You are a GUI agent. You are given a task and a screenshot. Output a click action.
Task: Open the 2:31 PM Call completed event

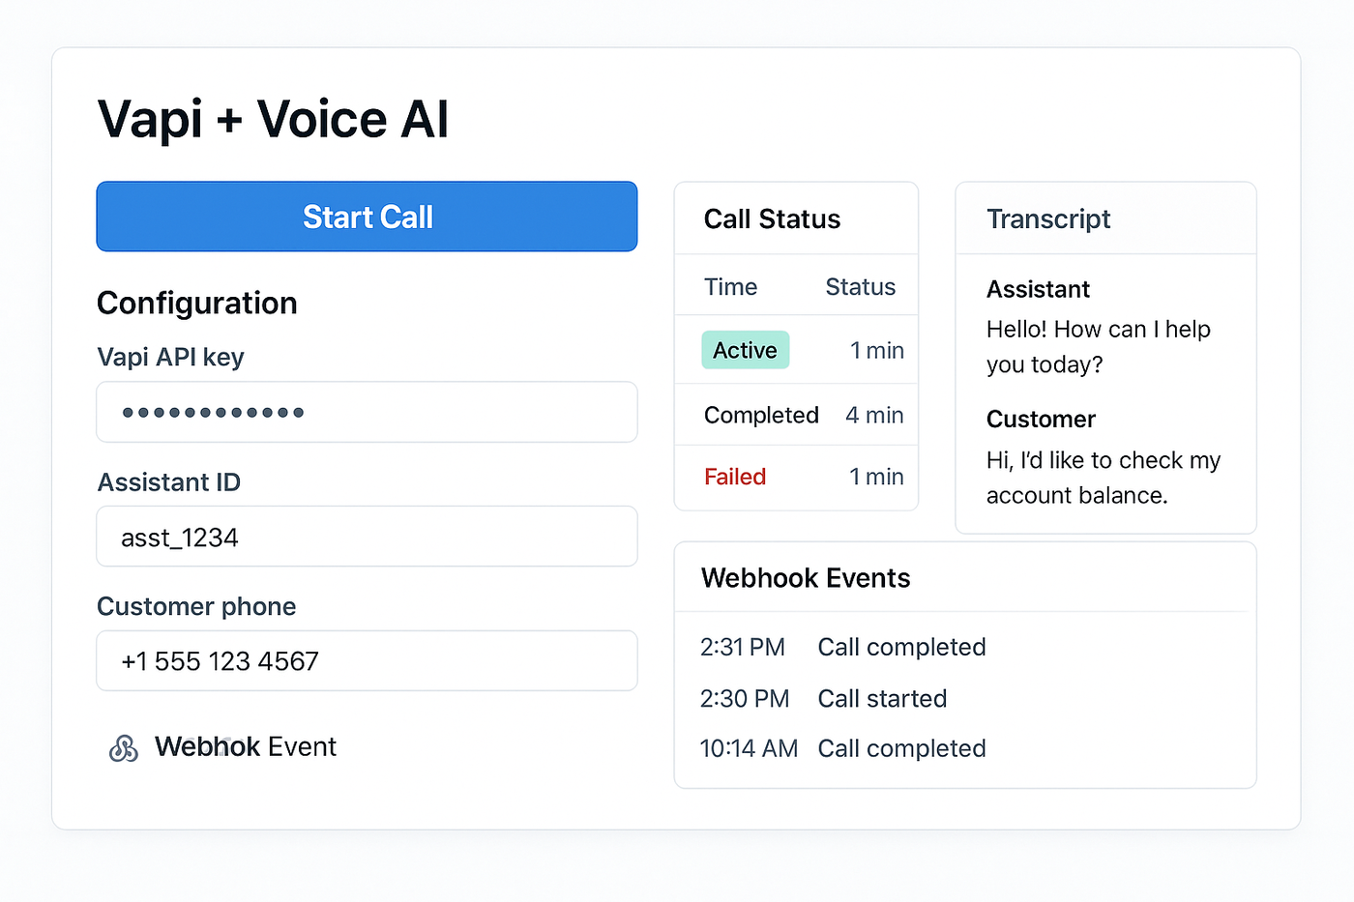[x=842, y=647]
